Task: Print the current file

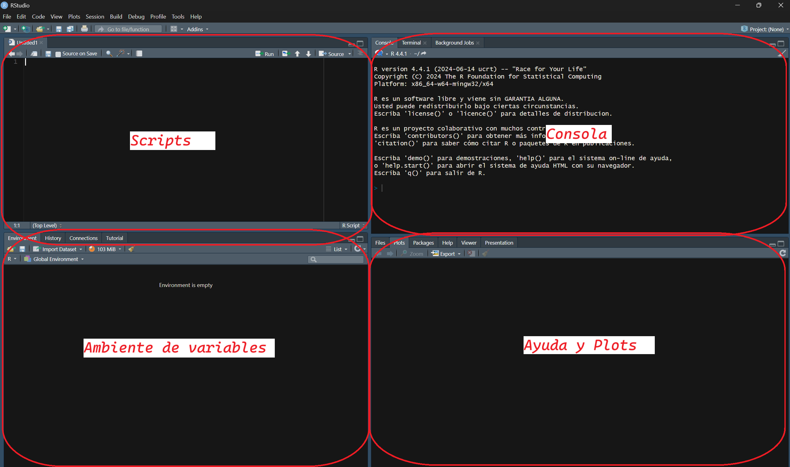Action: [x=84, y=29]
